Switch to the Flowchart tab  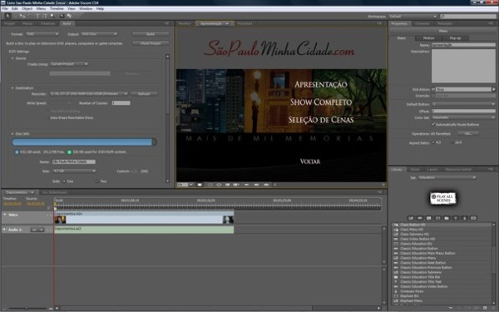tap(245, 23)
